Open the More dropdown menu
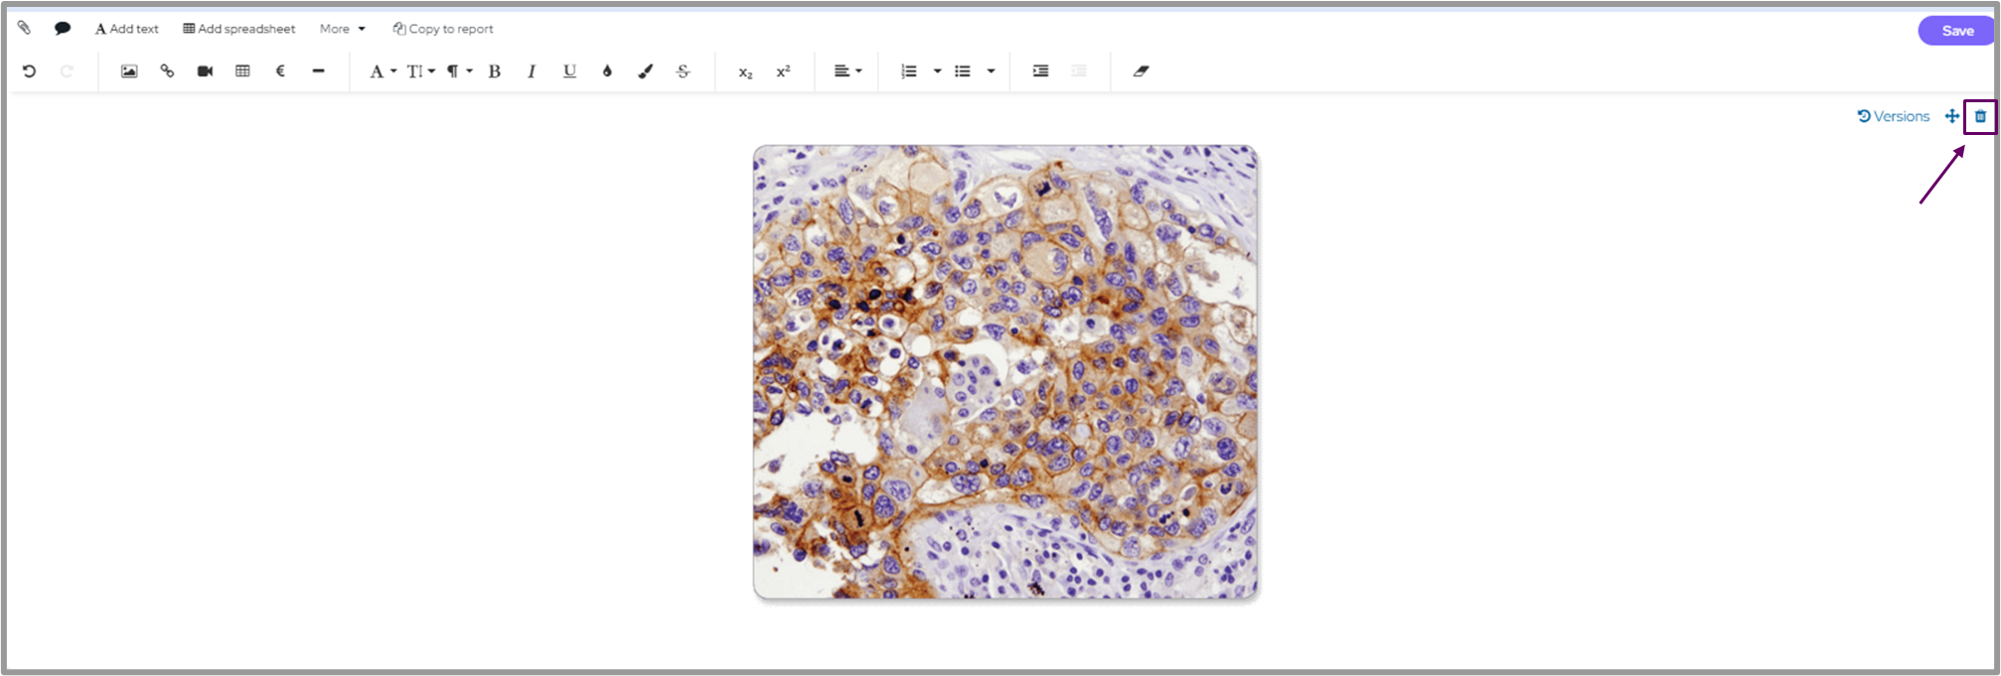The width and height of the screenshot is (2001, 676). (x=342, y=29)
